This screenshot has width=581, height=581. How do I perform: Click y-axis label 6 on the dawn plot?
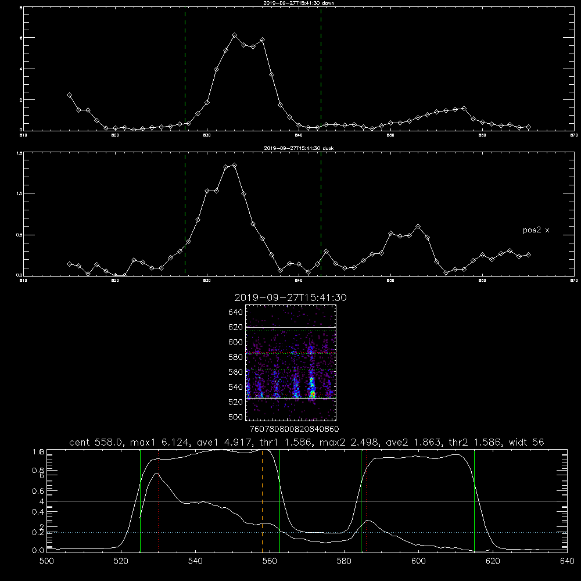point(21,38)
